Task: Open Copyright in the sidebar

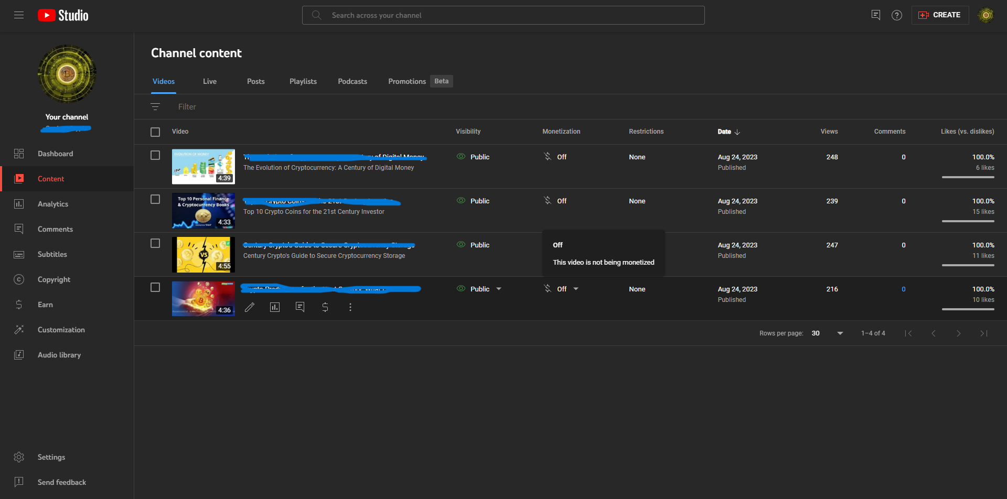Action: (x=67, y=279)
